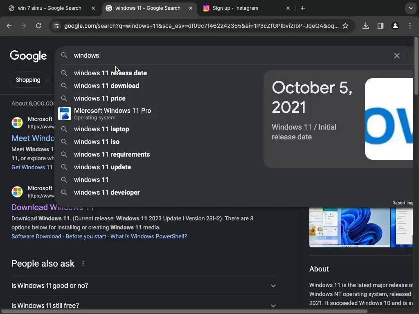The image size is (419, 314).
Task: Open Chrome three-dot menu
Action: (x=410, y=26)
